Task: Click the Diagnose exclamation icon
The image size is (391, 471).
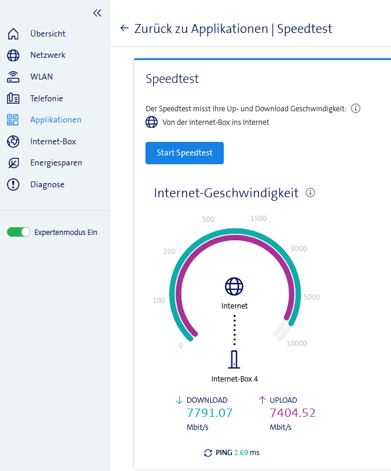Action: pyautogui.click(x=13, y=185)
